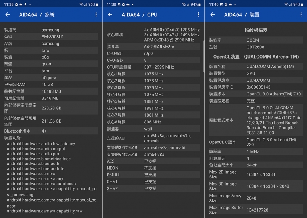The height and width of the screenshot is (218, 307).
Task: Go back from the AIDA64 系統 screen
Action: [x=8, y=14]
